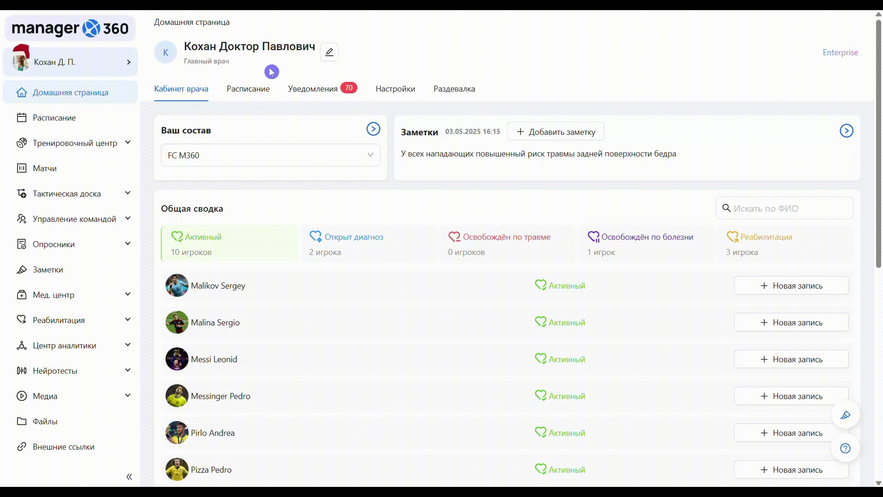The height and width of the screenshot is (497, 883).
Task: Click the Добавить заметку button
Action: coord(556,132)
